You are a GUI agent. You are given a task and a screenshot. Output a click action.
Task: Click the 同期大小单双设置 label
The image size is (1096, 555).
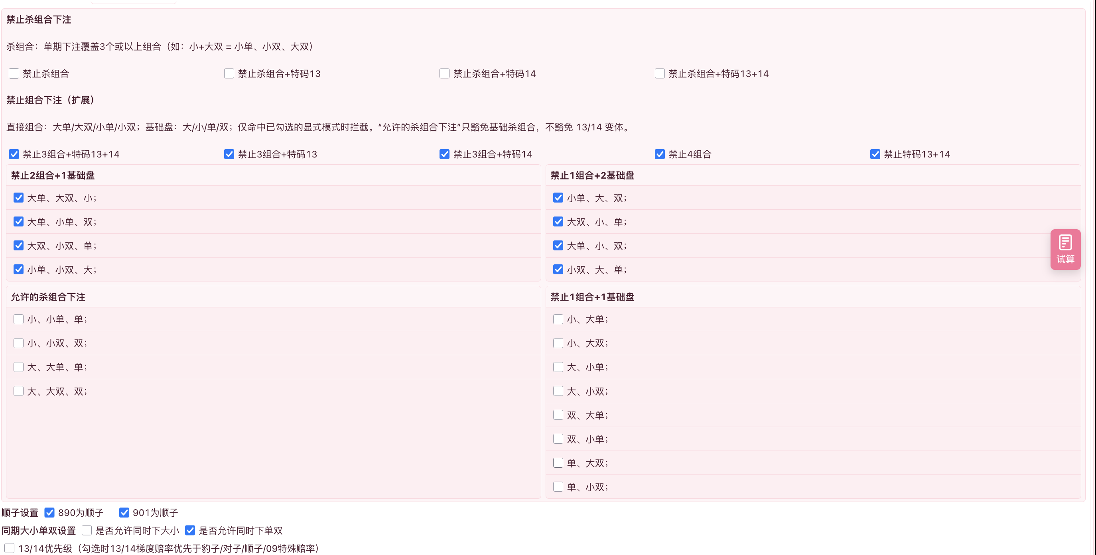(39, 530)
